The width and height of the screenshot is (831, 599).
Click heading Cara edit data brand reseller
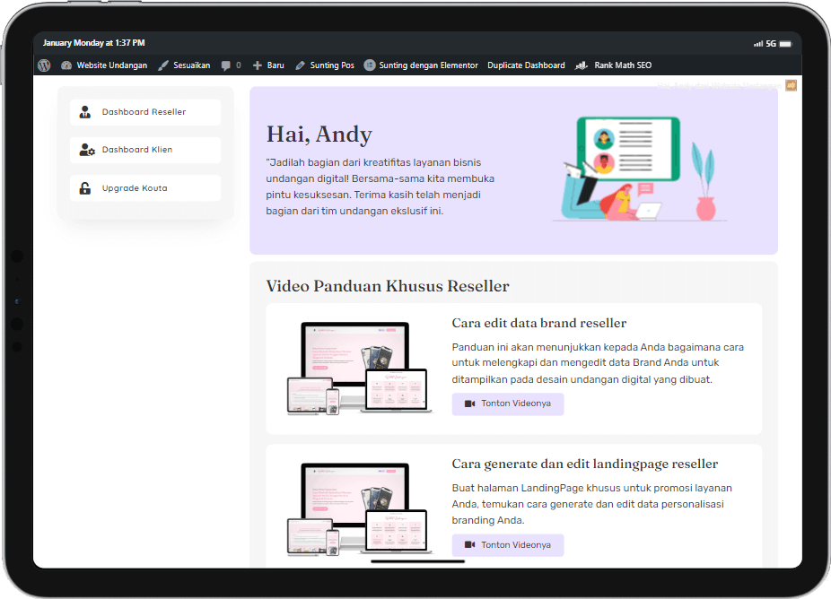(x=539, y=323)
